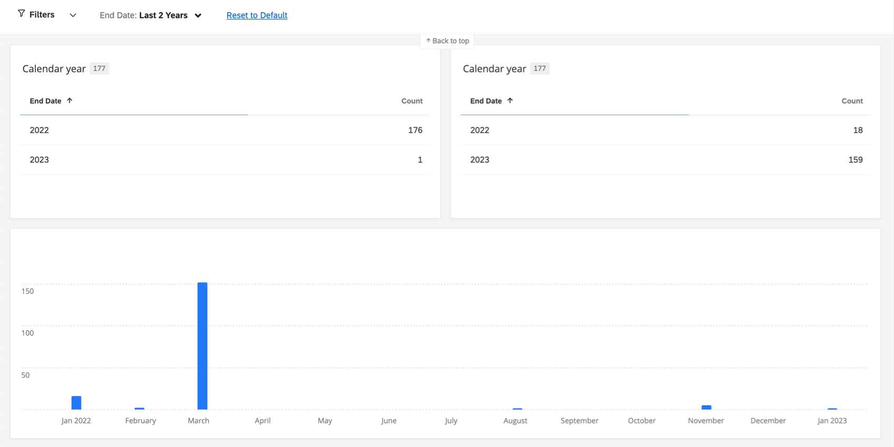894x447 pixels.
Task: Toggle End Date sort arrow in left table
Action: coord(69,100)
